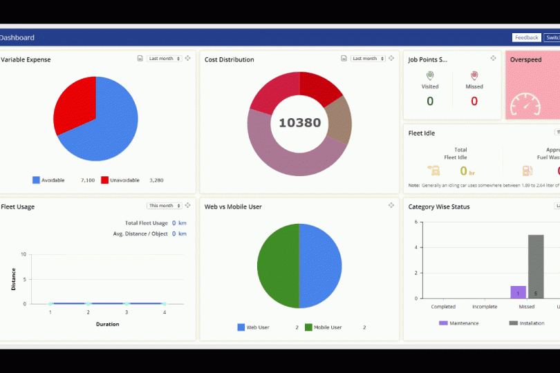The width and height of the screenshot is (560, 373).
Task: Open Fleet Usage 'This month' dropdown
Action: point(165,206)
